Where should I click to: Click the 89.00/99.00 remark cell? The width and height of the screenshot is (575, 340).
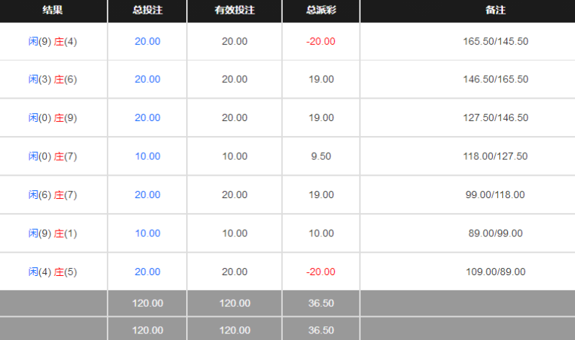coord(496,233)
